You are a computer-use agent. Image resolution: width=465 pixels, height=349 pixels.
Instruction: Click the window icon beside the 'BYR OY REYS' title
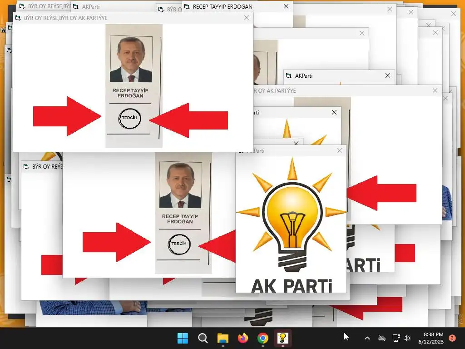pos(26,166)
